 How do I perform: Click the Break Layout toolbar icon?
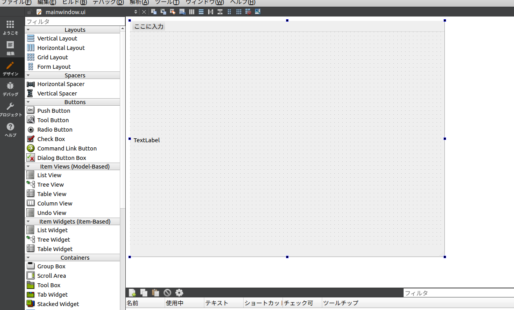pyautogui.click(x=248, y=12)
